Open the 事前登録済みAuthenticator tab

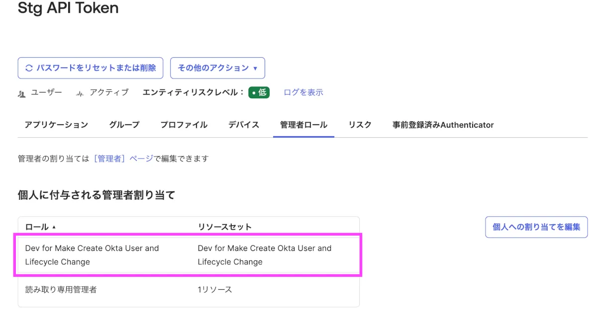[x=443, y=125]
